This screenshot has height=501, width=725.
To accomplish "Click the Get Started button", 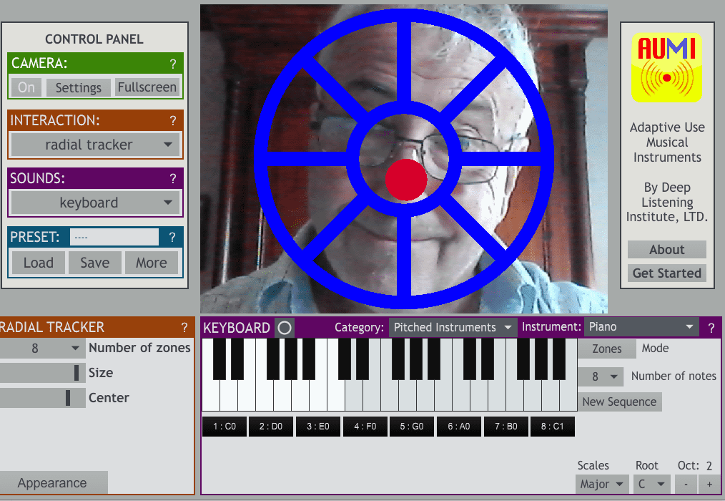I will click(666, 273).
